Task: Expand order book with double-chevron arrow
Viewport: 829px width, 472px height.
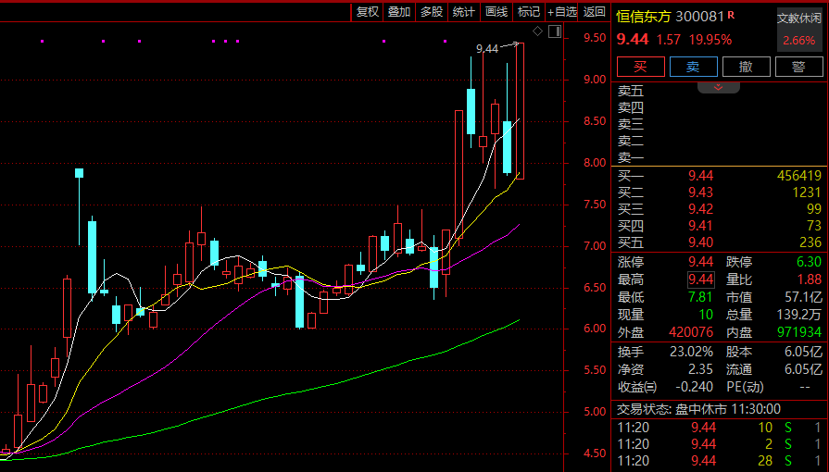Action: click(719, 87)
